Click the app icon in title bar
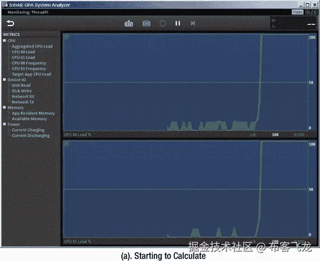 (5, 5)
